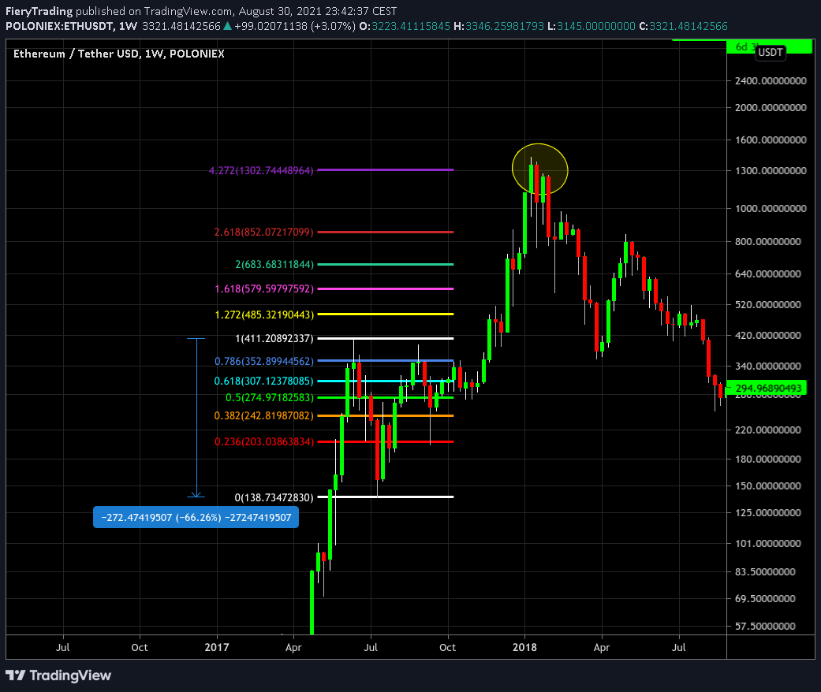
Task: Click the 125.00000000 price axis label
Action: coord(768,513)
